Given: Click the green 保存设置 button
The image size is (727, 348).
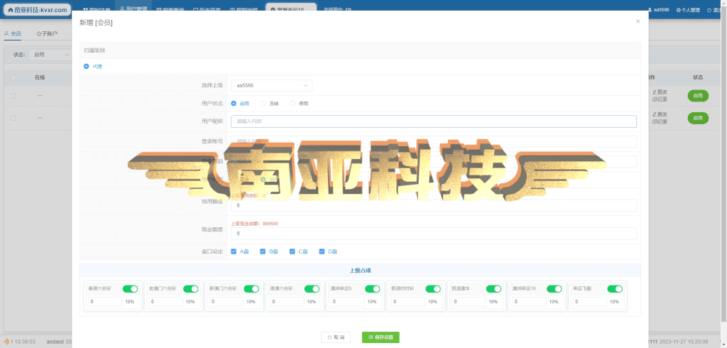Looking at the screenshot, I should click(x=381, y=337).
